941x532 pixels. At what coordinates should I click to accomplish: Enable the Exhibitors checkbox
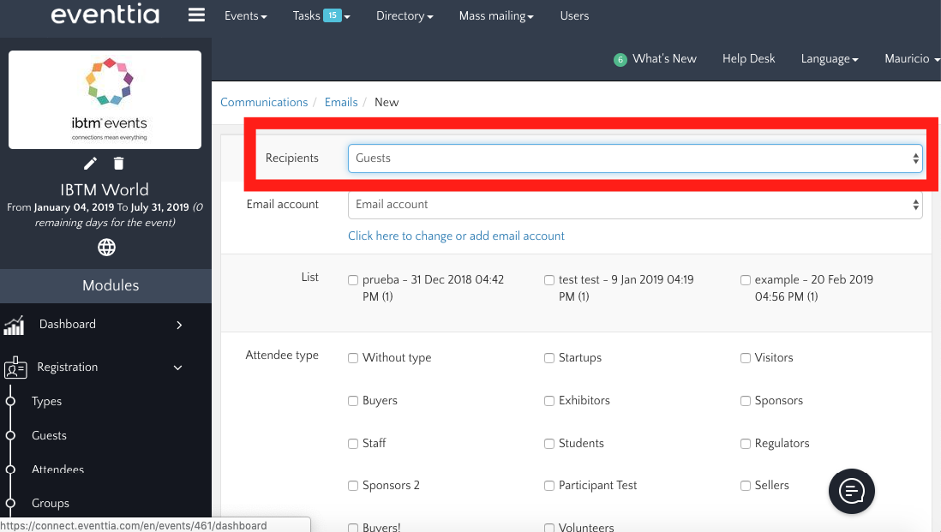click(549, 401)
